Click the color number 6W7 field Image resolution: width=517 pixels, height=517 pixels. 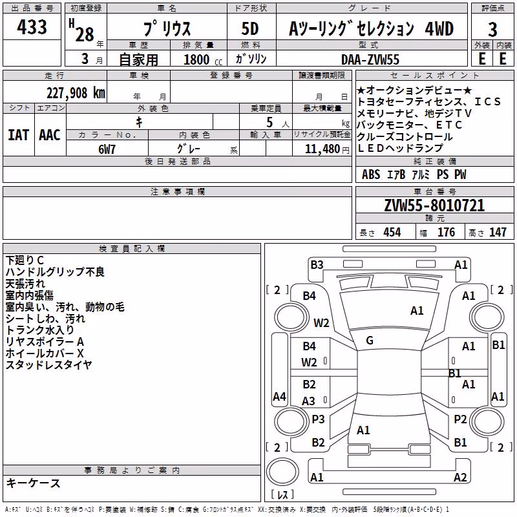(107, 149)
